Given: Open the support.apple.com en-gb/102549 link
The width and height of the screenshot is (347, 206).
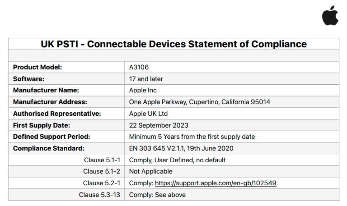Looking at the screenshot, I should tap(216, 183).
